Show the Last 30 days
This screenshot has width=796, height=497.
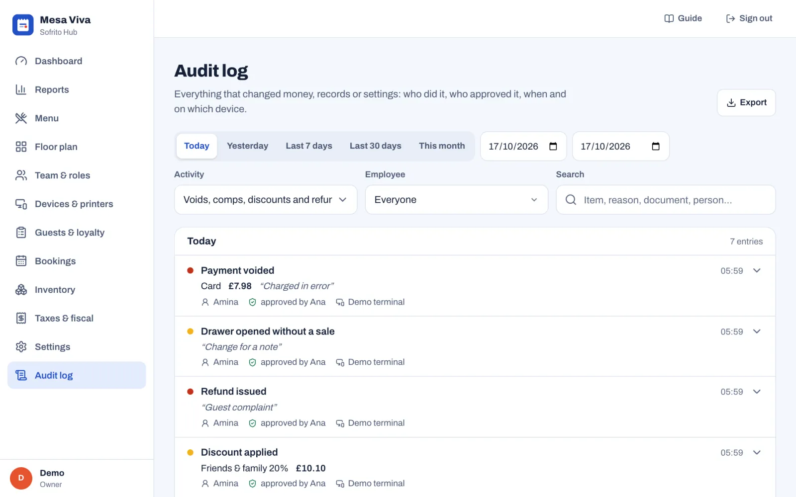coord(376,146)
